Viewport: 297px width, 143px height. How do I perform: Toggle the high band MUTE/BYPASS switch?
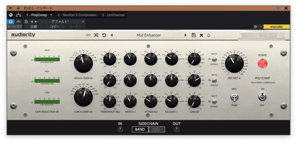(x=214, y=59)
